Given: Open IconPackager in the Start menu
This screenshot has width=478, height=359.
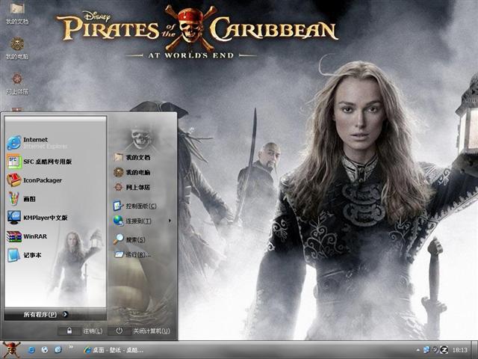Looking at the screenshot, I should pos(41,180).
